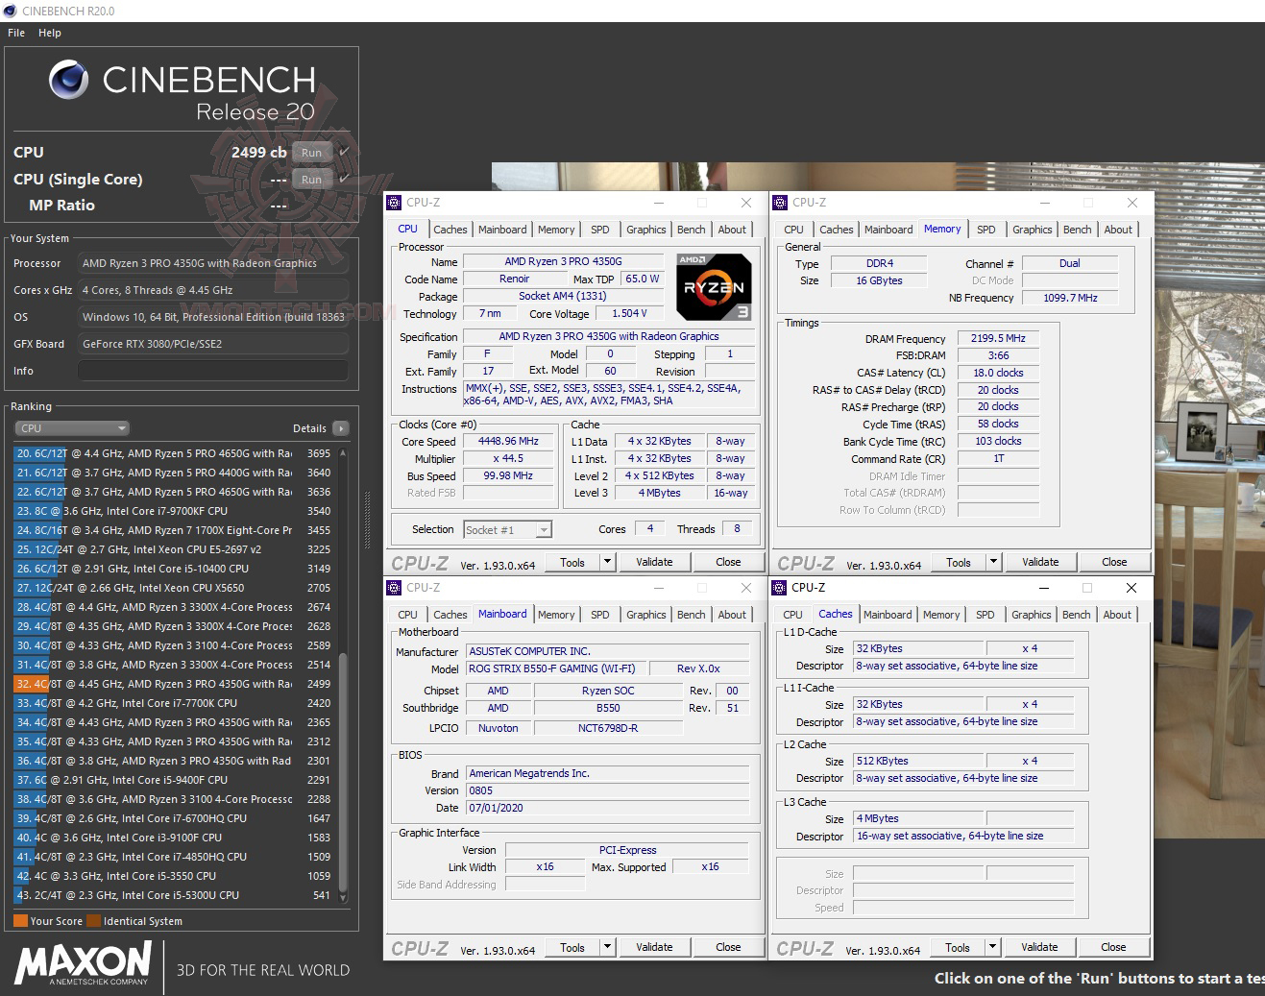The image size is (1265, 996).
Task: Click the ranking list scroll-up arrow
Action: [343, 453]
